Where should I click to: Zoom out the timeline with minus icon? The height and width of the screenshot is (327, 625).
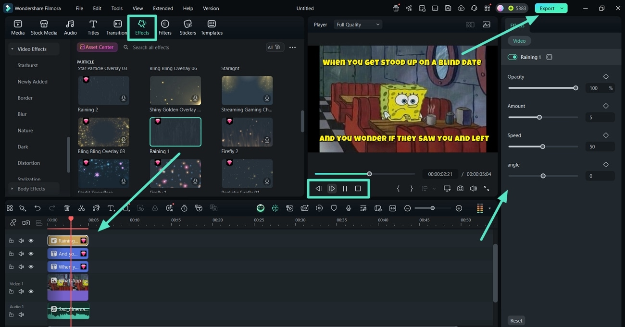coord(407,208)
